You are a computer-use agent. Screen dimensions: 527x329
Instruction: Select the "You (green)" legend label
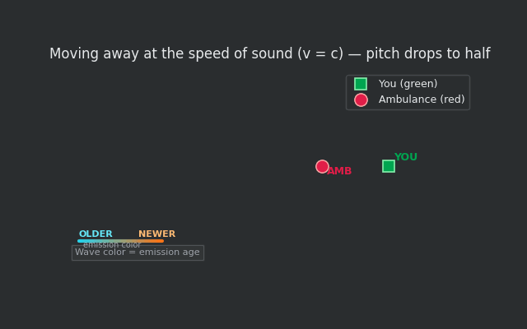point(408,84)
